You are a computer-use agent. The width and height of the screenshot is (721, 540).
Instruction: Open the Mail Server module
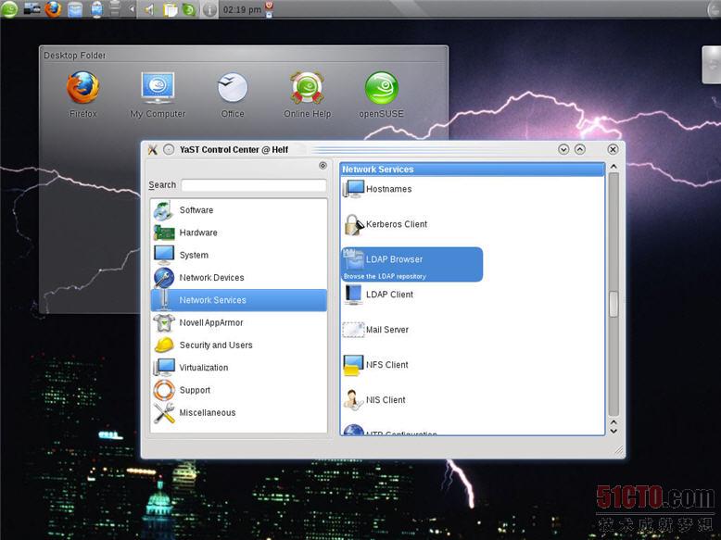pos(376,330)
